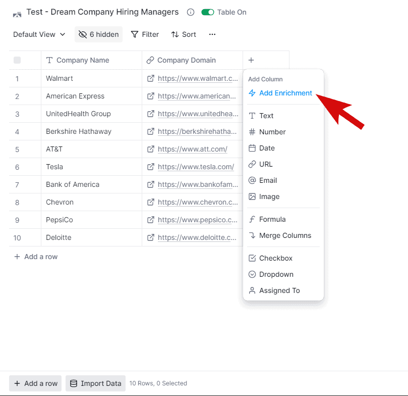Choose Add Enrichment from the menu
The height and width of the screenshot is (396, 408).
point(280,93)
